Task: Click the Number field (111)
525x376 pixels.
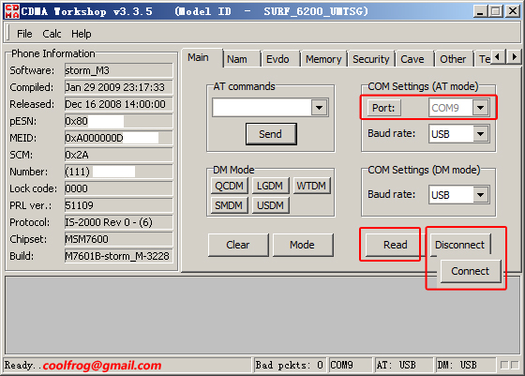Action: point(119,172)
